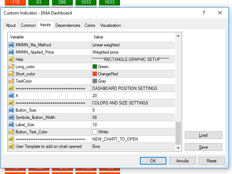232x174 pixels.
Task: Open the Visualization tab
Action: click(x=110, y=25)
